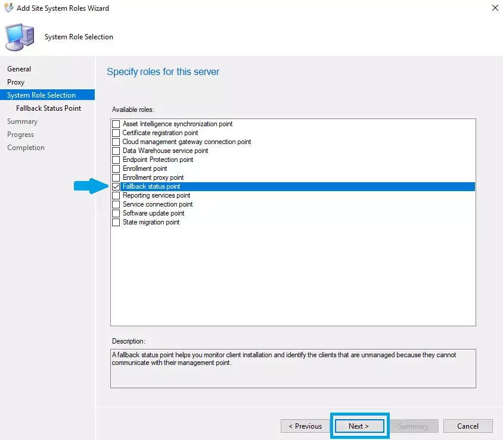Tick Enrollment proxy point checkbox

coord(116,177)
